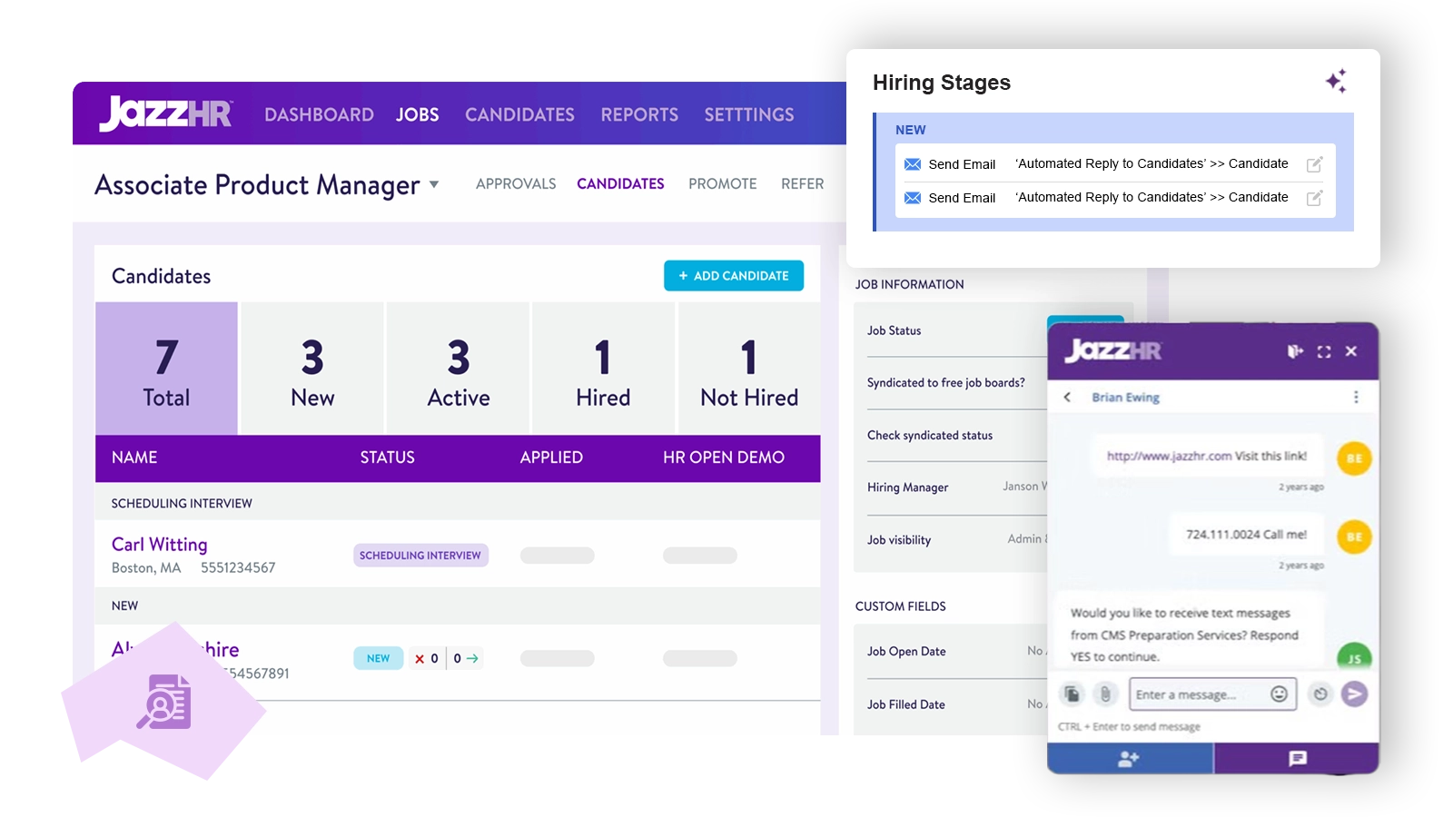Click the schedule message clock icon
The width and height of the screenshot is (1453, 817).
tap(1320, 694)
